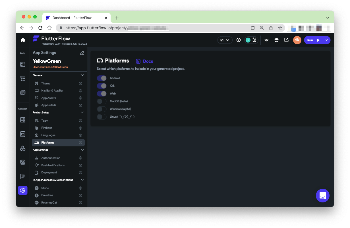
Task: Open a new browser tab
Action: (117, 18)
